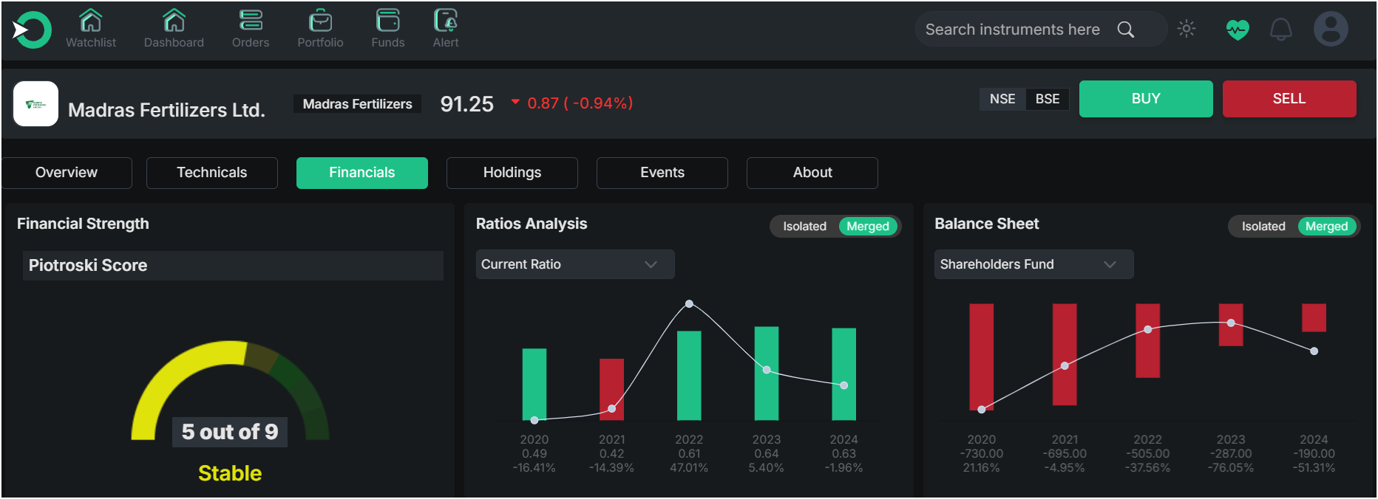Select the BSE exchange

(x=1048, y=99)
